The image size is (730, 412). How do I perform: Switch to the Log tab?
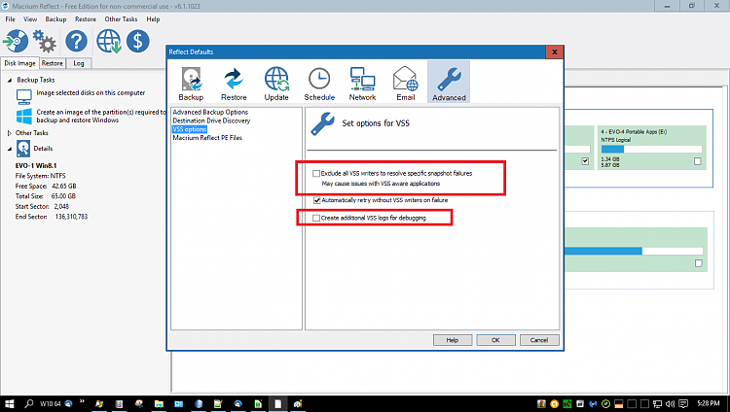(x=79, y=63)
